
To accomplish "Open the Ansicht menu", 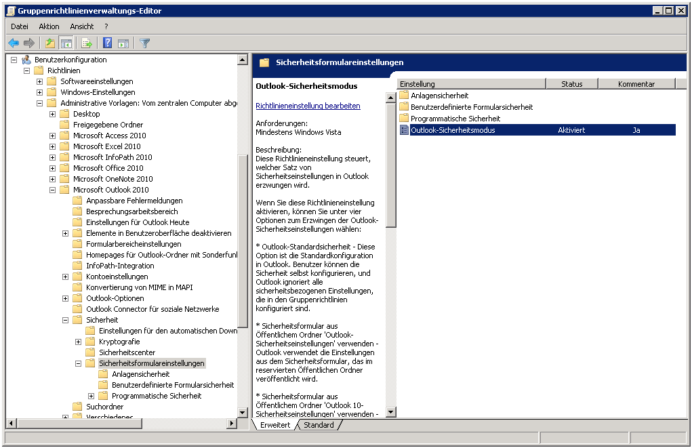I will [81, 26].
